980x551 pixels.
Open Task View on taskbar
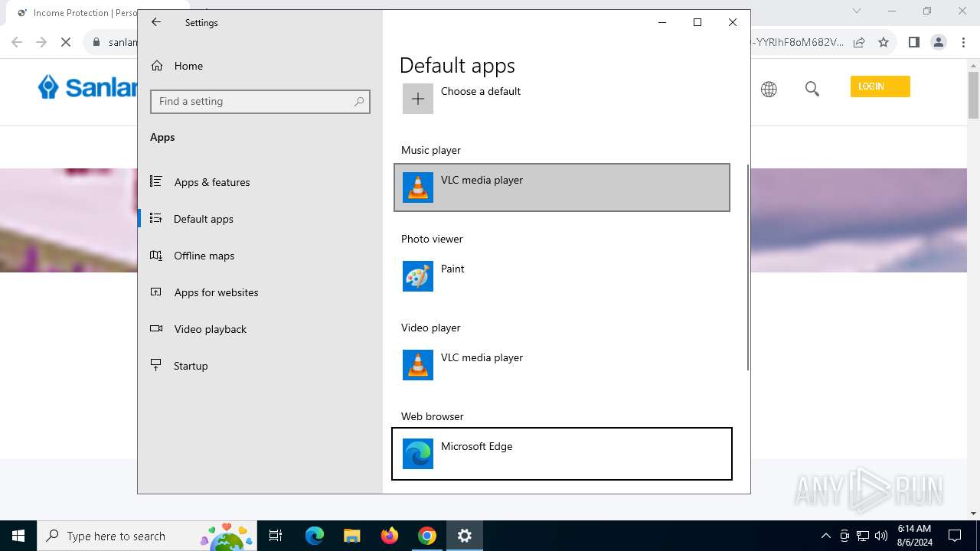click(x=276, y=536)
